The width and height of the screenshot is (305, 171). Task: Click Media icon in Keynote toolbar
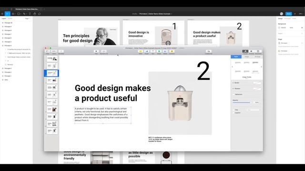point(165,51)
